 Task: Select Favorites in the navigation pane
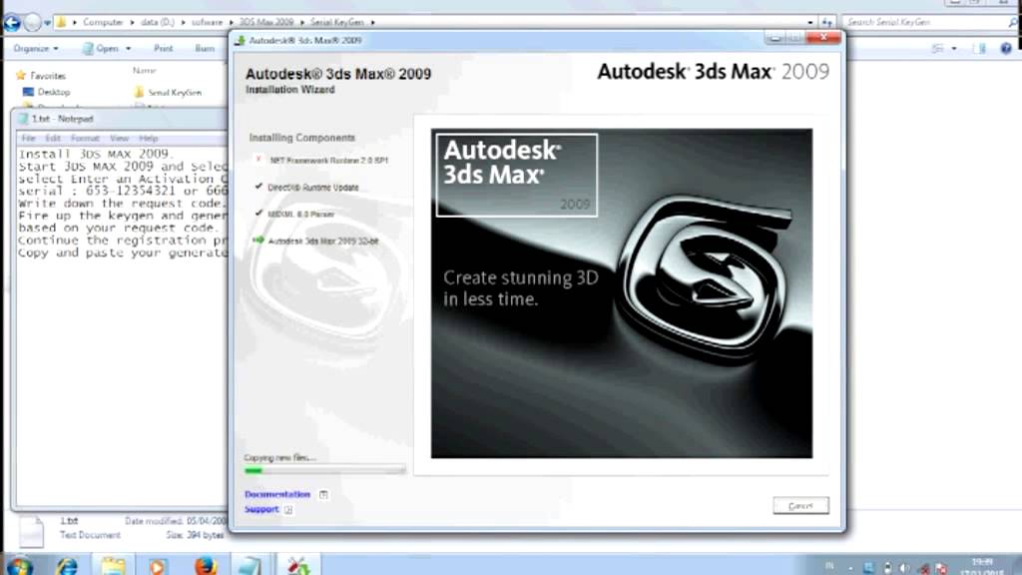point(48,76)
